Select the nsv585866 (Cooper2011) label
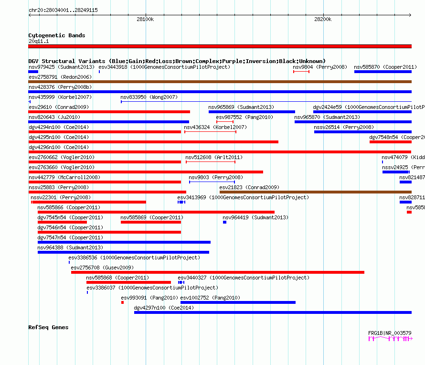The height and width of the screenshot is (365, 425). pos(69,207)
